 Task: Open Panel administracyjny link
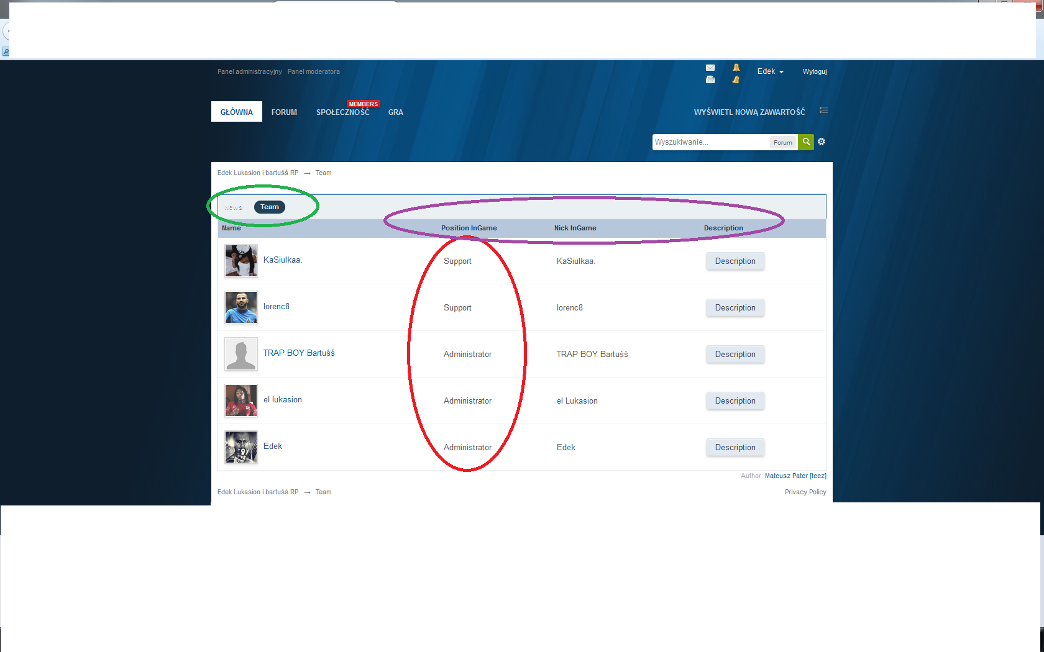point(250,72)
